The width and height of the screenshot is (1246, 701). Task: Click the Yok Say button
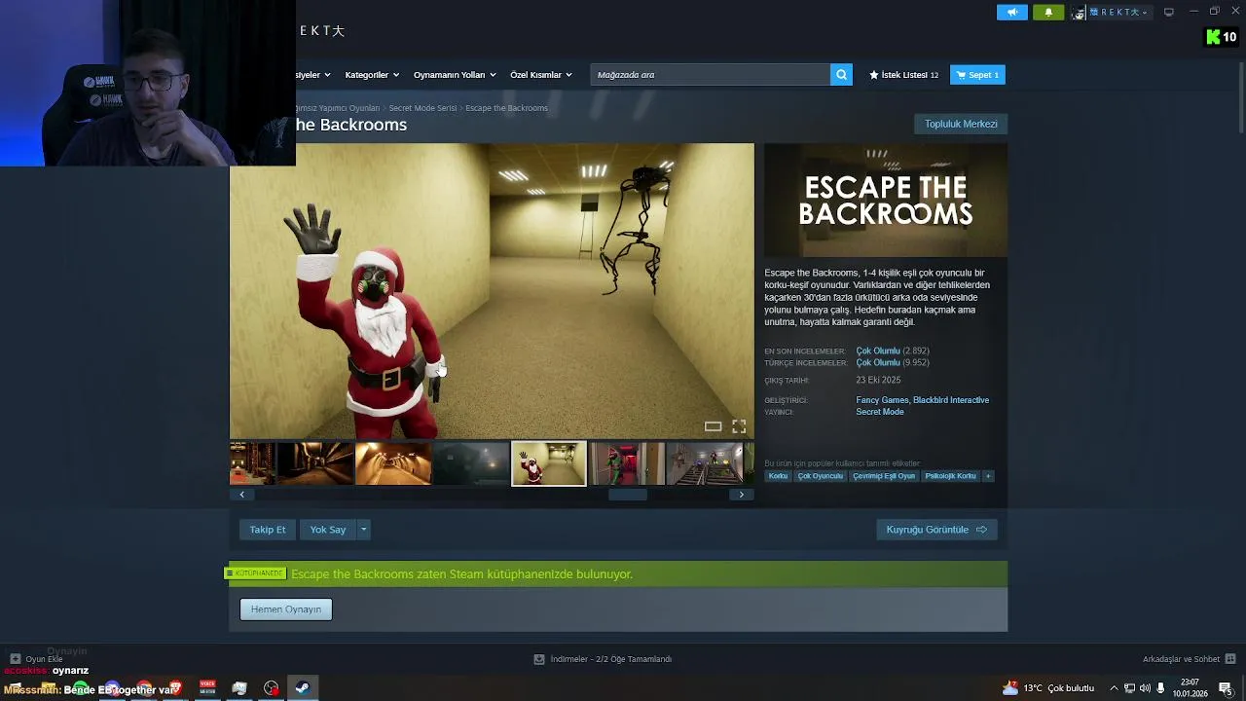328,530
